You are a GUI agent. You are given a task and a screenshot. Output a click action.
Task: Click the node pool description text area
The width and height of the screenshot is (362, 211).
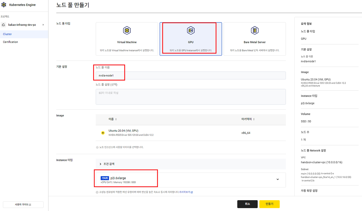coord(191,97)
